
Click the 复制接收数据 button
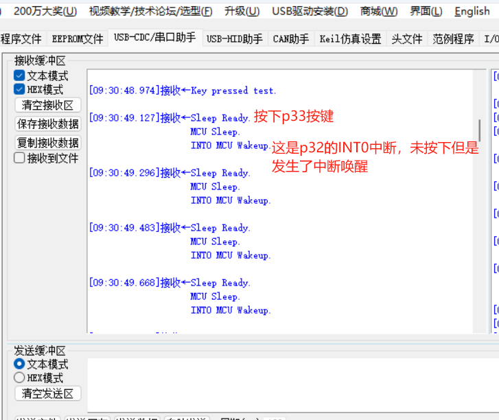[48, 143]
